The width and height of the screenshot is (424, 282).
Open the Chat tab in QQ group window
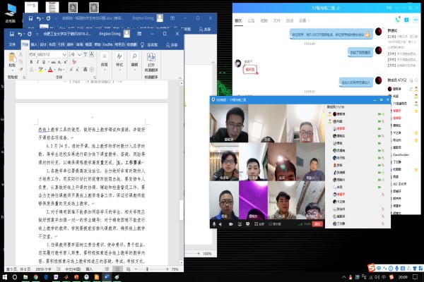tap(238, 20)
